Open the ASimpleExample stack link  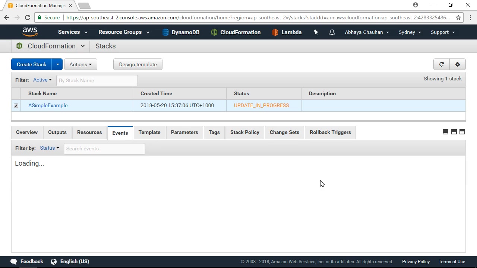click(48, 105)
